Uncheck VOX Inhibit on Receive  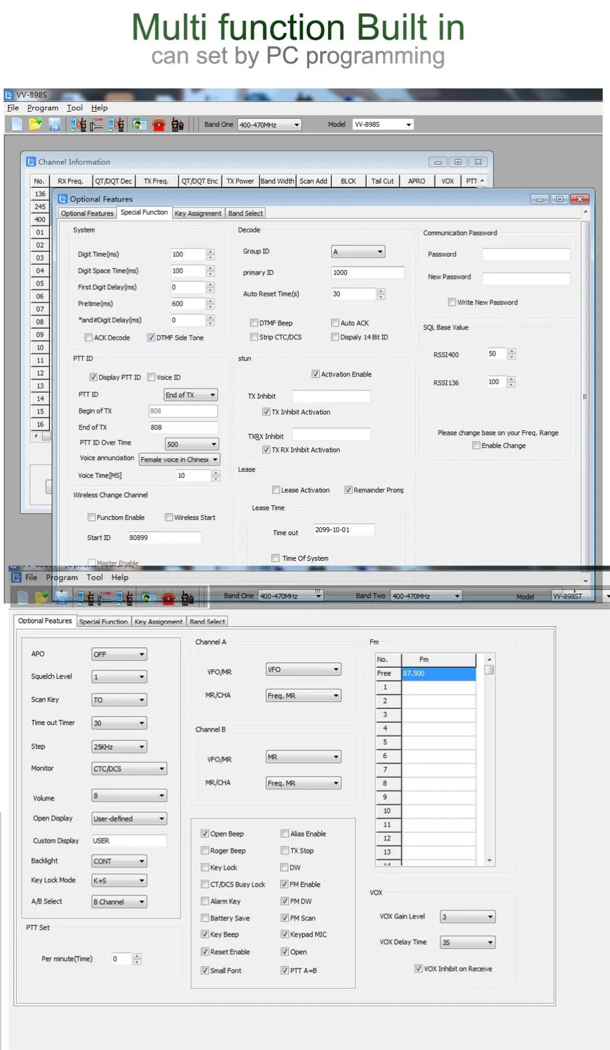pos(418,968)
